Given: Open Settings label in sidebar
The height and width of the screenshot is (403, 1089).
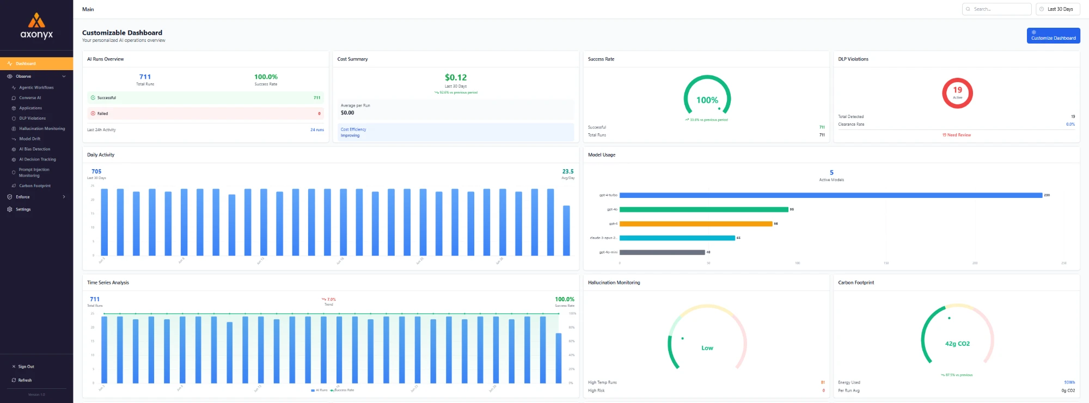Looking at the screenshot, I should [x=23, y=209].
